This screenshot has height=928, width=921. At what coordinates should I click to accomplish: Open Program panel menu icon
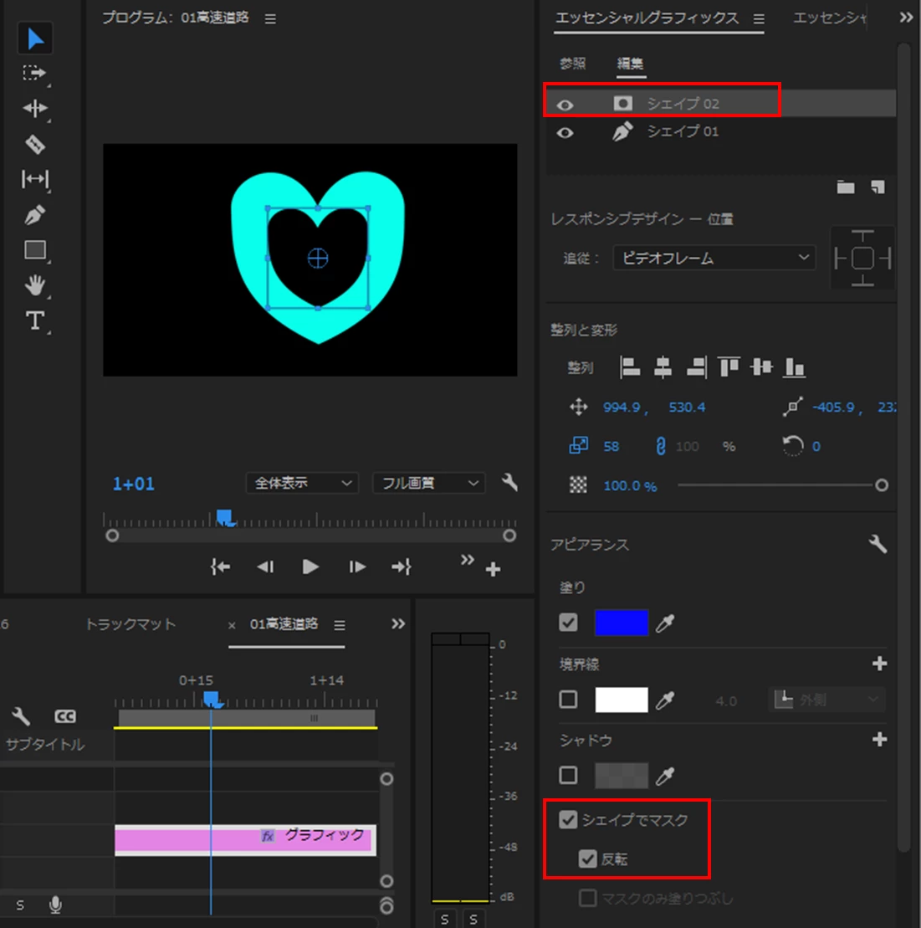pos(270,19)
